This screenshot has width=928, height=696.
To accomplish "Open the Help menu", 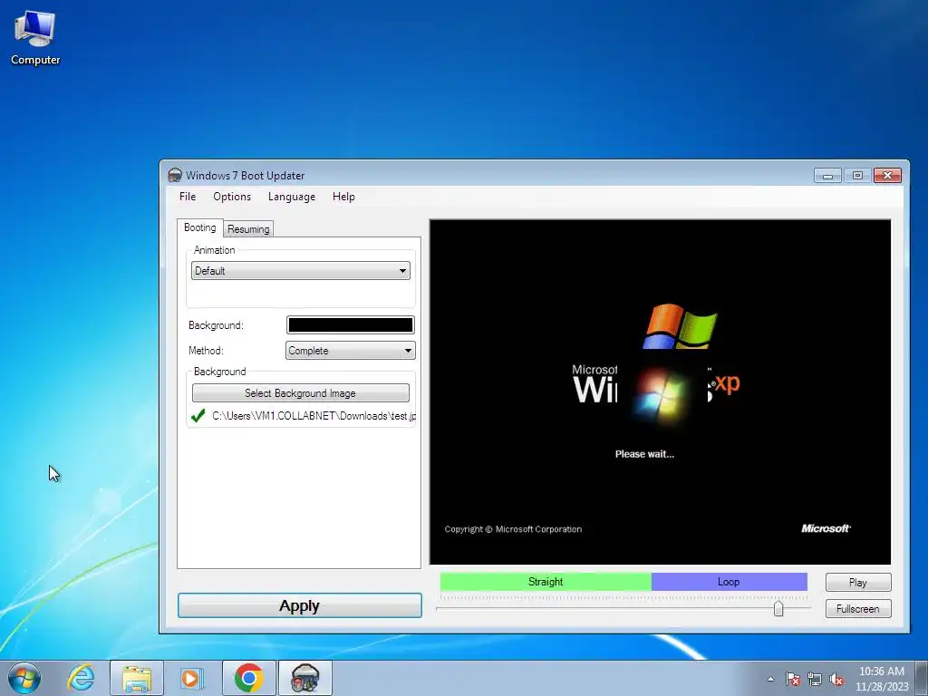I will [x=343, y=197].
